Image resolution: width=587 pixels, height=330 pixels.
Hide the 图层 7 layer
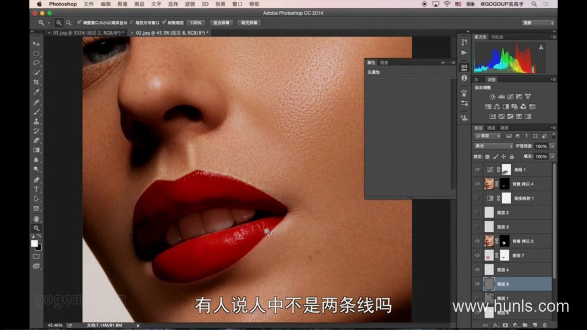tap(478, 255)
